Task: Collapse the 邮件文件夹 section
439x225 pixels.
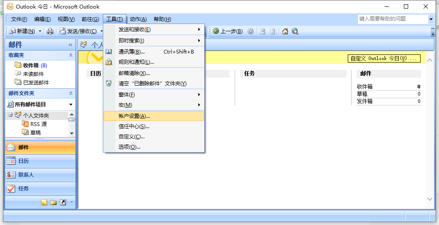Action: pos(71,93)
